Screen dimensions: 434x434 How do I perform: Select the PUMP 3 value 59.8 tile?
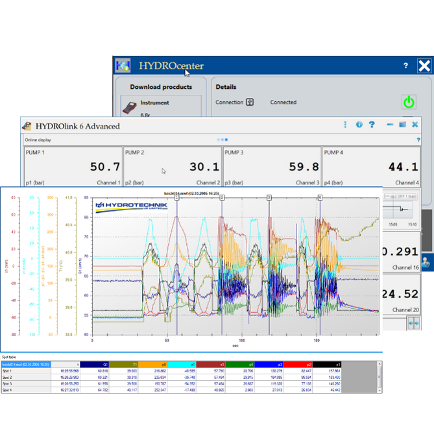tap(272, 167)
